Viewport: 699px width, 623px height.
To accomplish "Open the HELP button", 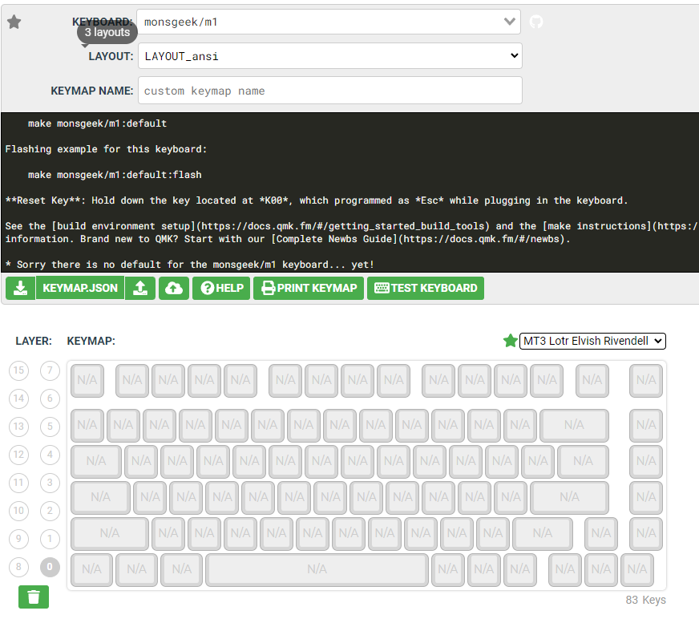I will point(221,288).
